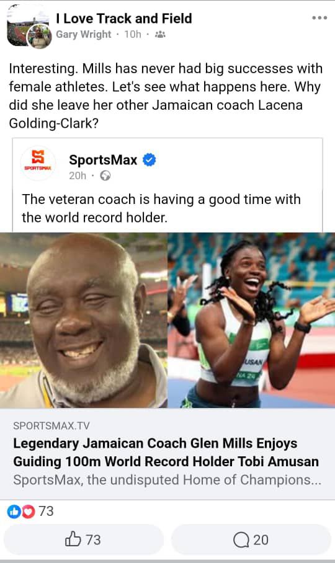
Task: Like the post with thumbs-up button
Action: tap(83, 539)
